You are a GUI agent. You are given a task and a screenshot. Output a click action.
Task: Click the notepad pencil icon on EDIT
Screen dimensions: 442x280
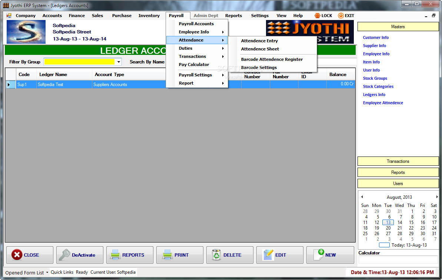[268, 255]
